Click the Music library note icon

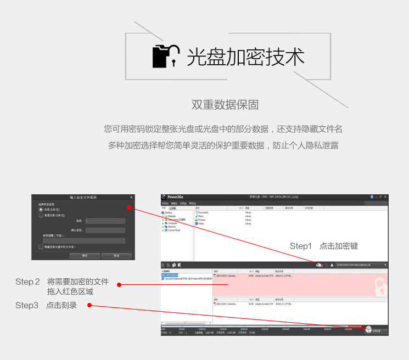click(197, 216)
